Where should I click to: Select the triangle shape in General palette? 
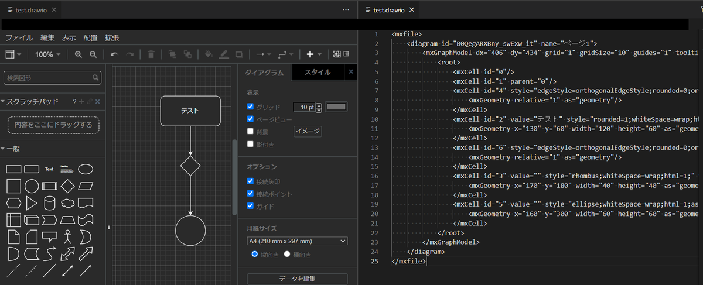tap(32, 203)
